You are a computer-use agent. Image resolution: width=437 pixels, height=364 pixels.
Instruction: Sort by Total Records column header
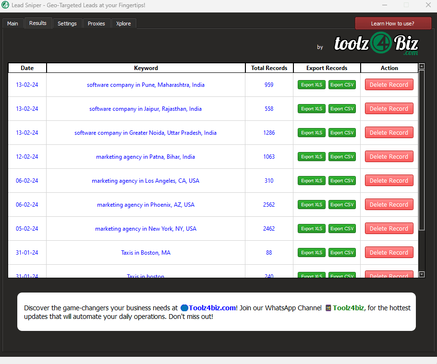pyautogui.click(x=269, y=68)
